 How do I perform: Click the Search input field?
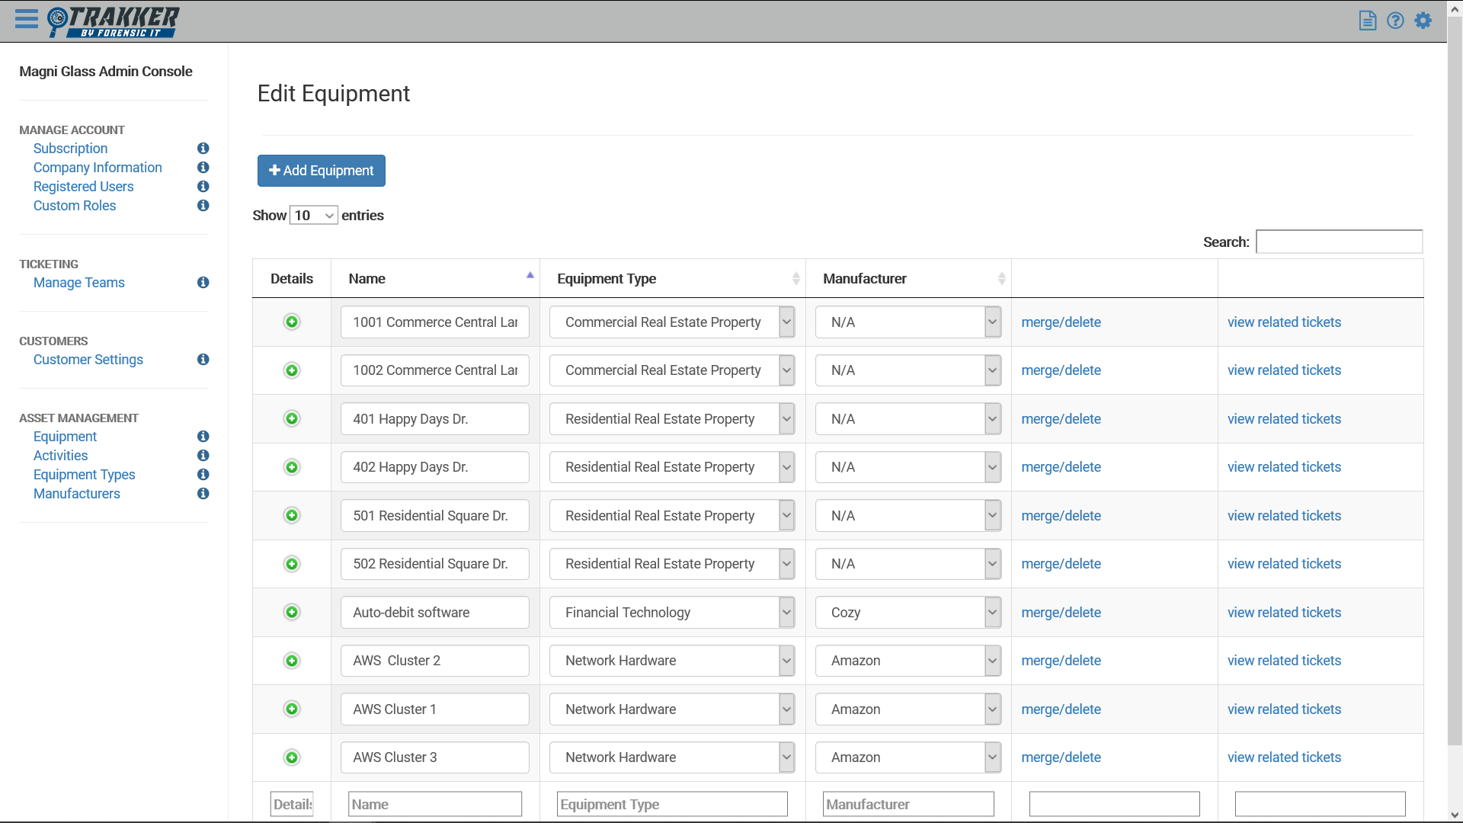[x=1338, y=242]
